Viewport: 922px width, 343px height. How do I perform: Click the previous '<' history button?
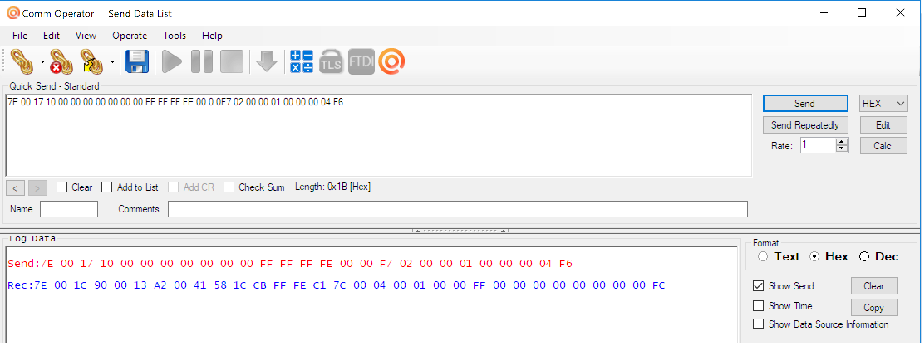click(15, 188)
